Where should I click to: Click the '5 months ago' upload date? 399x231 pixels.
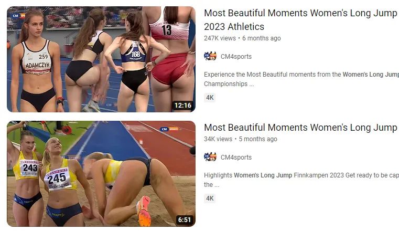tap(258, 139)
